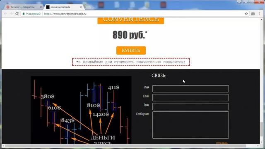Click the right arrow of horizontal scrollbar
Image resolution: width=265 pixels, height=149 pixels.
[258, 146]
